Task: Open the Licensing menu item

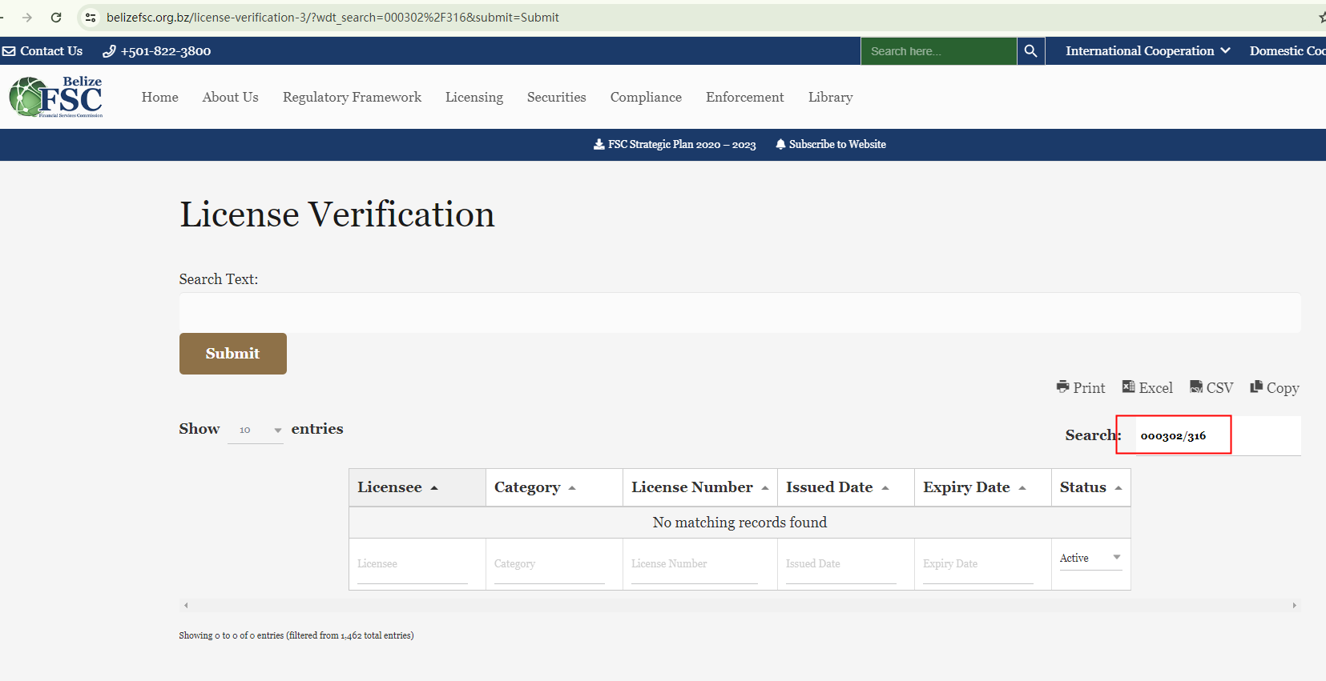Action: tap(474, 97)
